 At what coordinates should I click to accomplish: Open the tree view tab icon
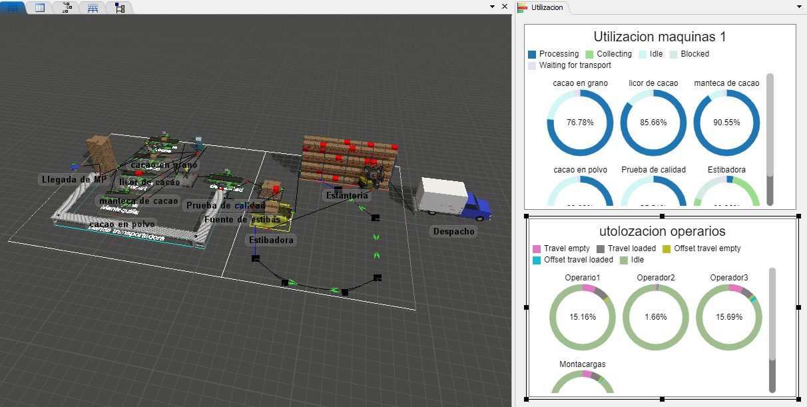click(120, 7)
